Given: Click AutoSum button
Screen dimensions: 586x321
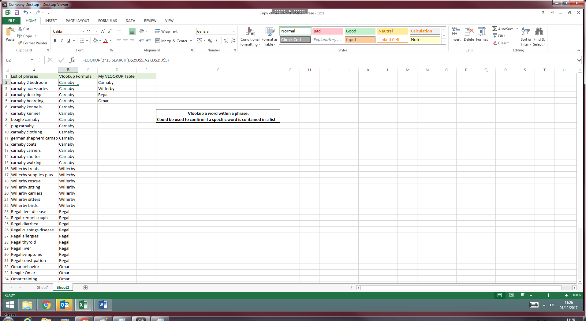Looking at the screenshot, I should point(503,29).
